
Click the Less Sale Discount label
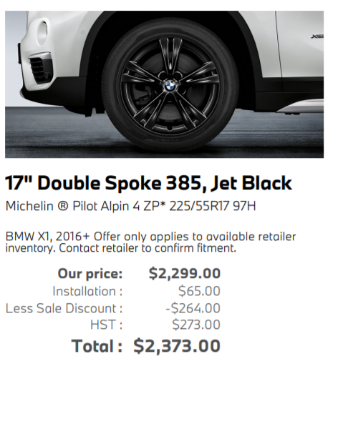point(64,308)
